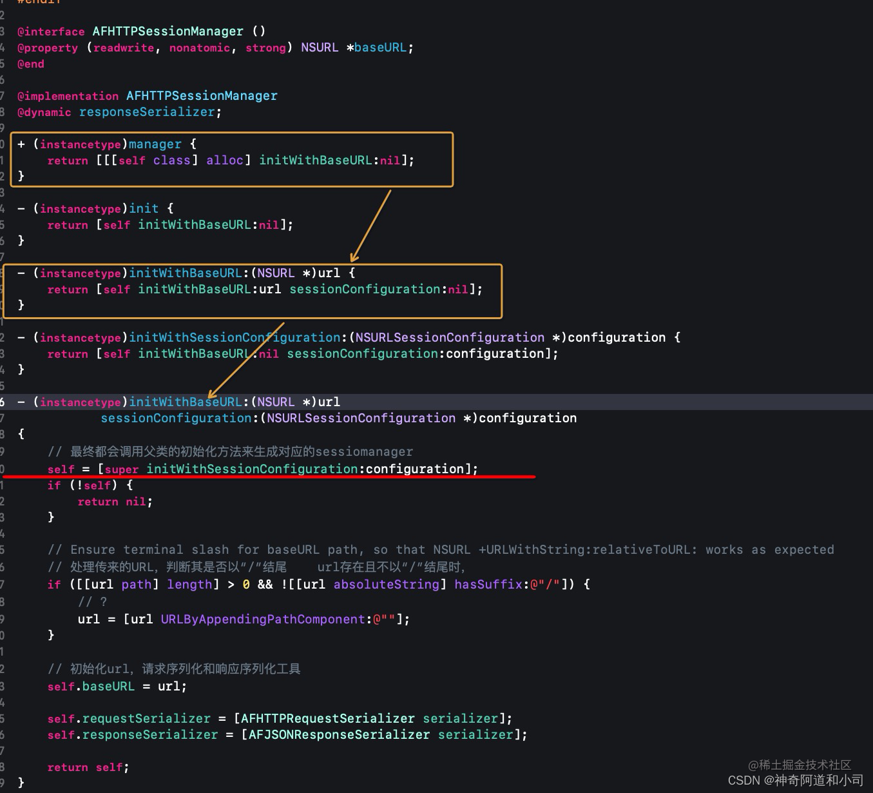Click the return nil; statement
Screen dimensions: 873x793
[x=115, y=502]
